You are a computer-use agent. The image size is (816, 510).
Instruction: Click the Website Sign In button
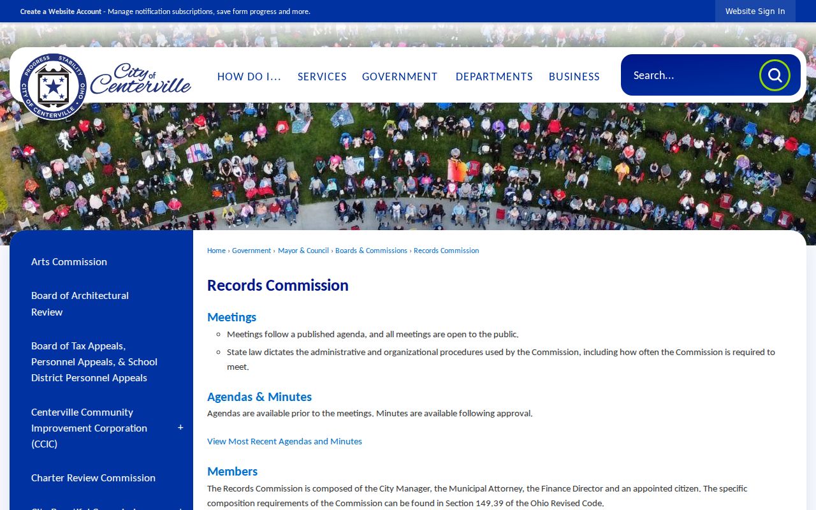tap(755, 11)
